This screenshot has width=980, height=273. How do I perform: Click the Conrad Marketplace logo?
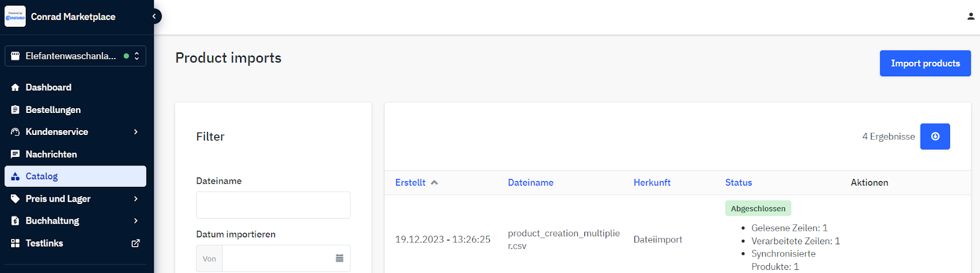(15, 16)
